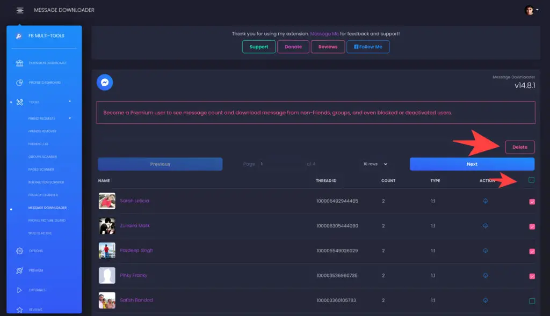Open Friends Log tool
The width and height of the screenshot is (550, 316).
coord(38,144)
